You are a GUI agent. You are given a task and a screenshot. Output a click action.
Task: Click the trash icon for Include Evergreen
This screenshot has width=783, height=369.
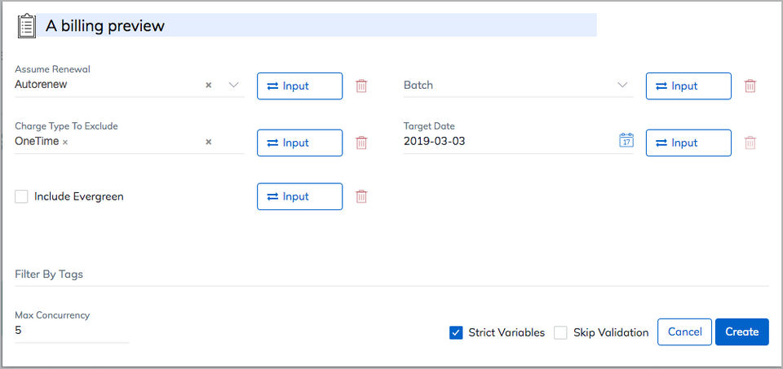(x=361, y=196)
